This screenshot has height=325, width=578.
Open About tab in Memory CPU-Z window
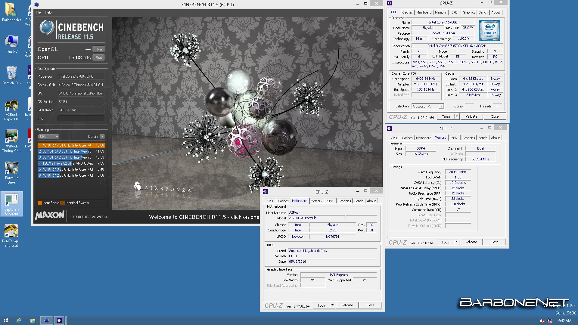495,138
